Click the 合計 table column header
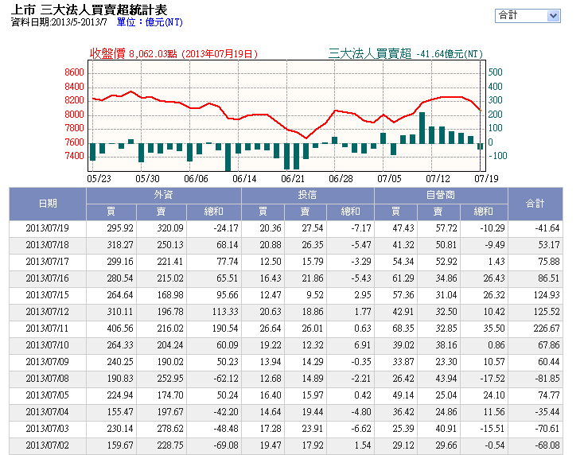 click(535, 204)
